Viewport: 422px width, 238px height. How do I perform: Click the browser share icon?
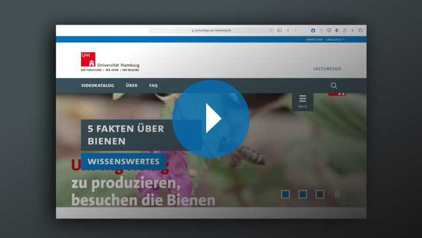click(x=345, y=30)
